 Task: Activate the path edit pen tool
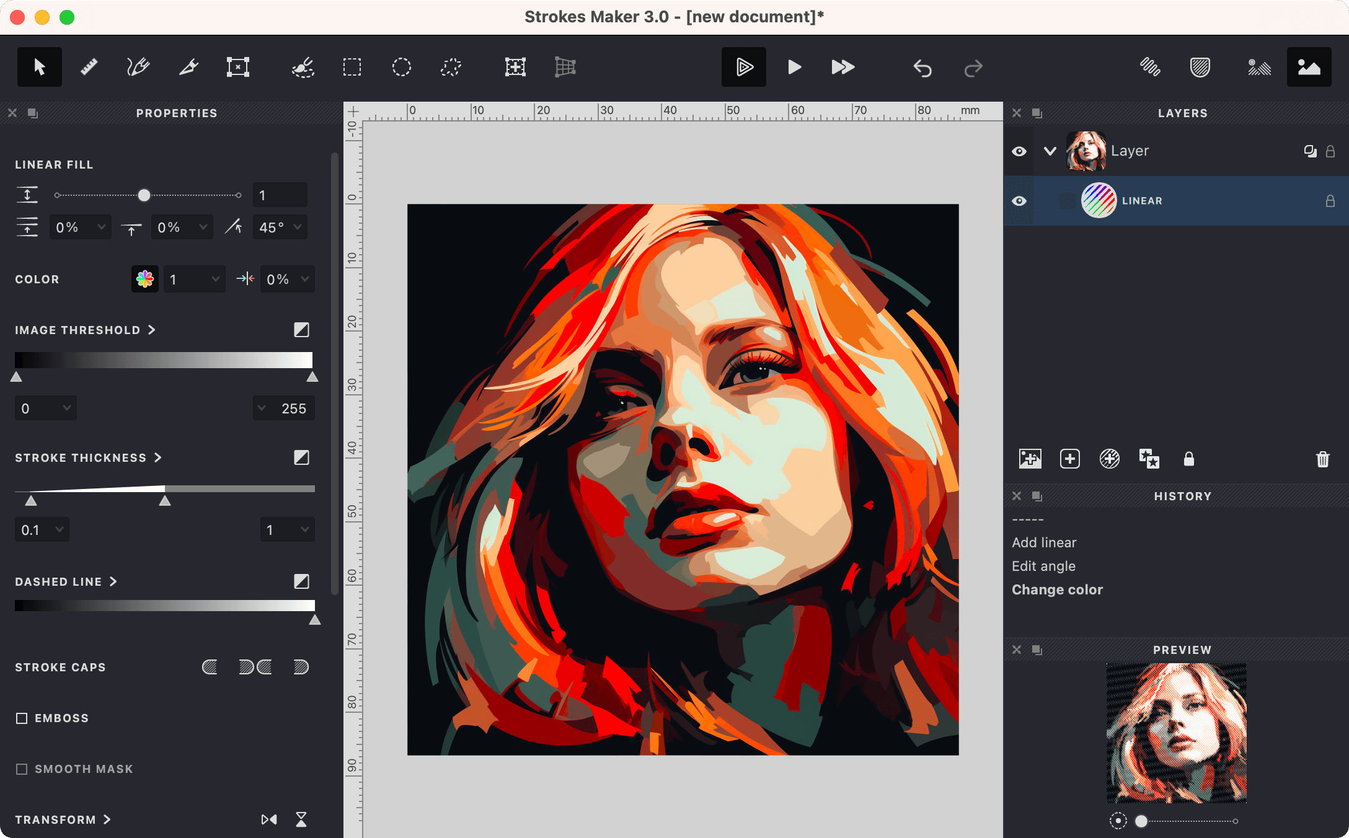pyautogui.click(x=138, y=67)
